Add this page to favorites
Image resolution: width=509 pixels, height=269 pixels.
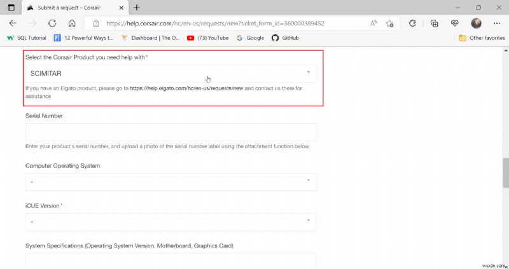(x=389, y=24)
